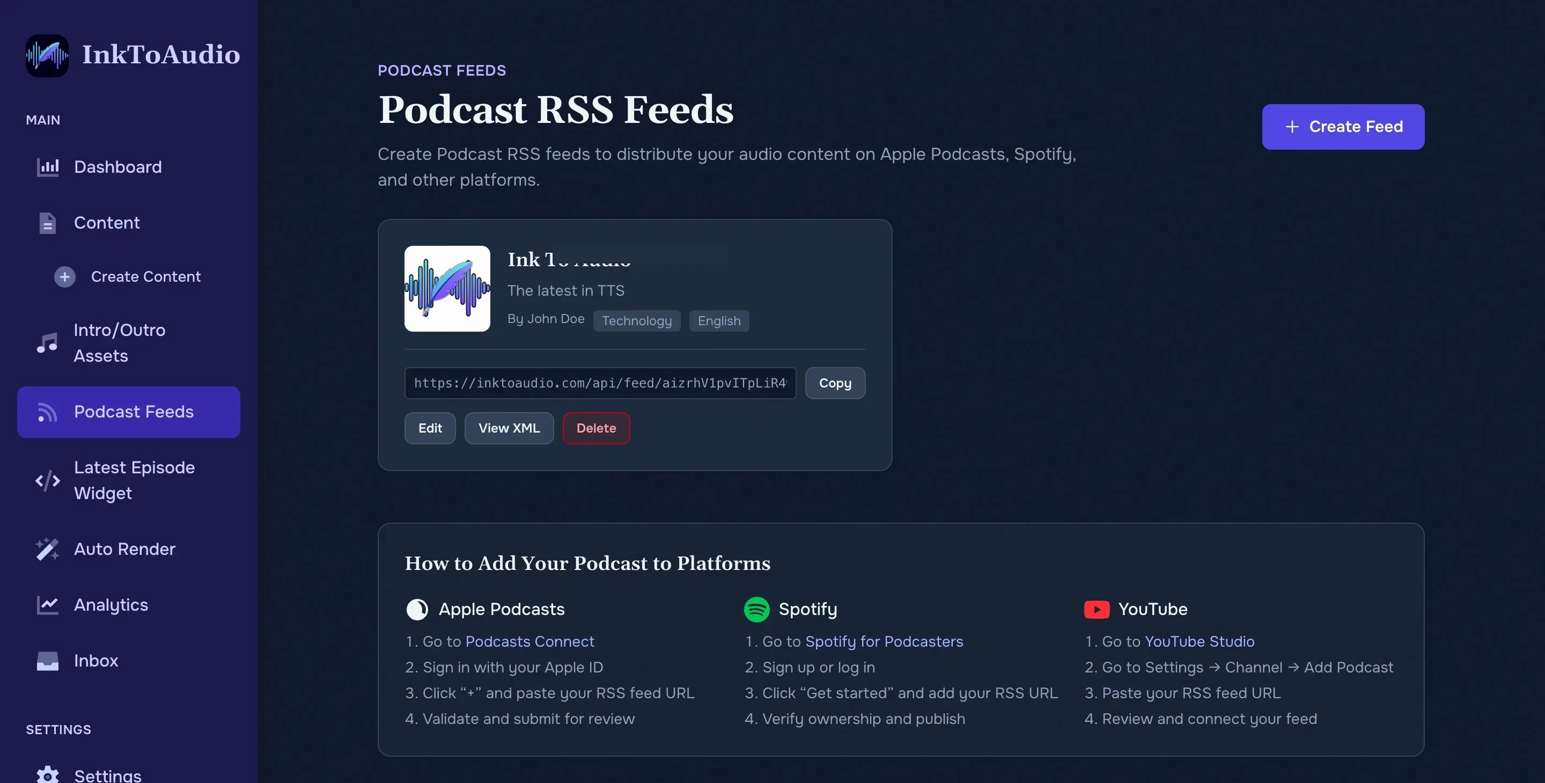The height and width of the screenshot is (783, 1545).
Task: Click the green Spotify logo icon
Action: pos(756,609)
